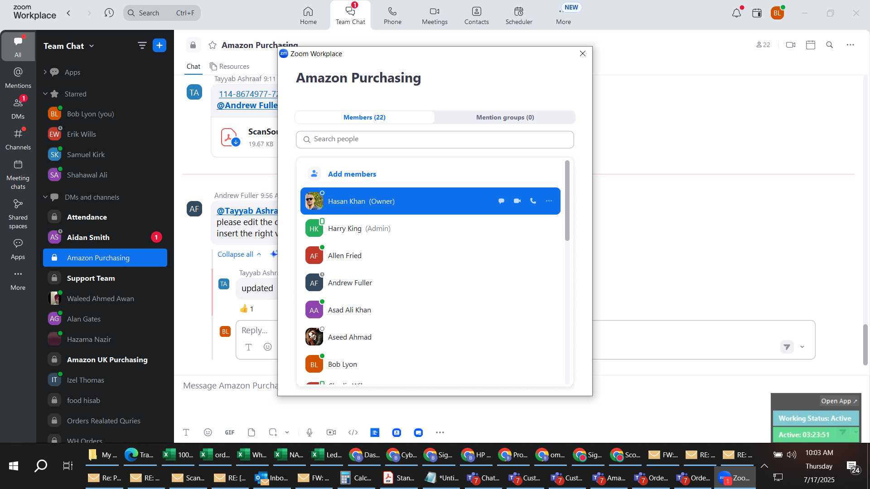Open Aidan Smith chat with unread badge
Image resolution: width=870 pixels, height=489 pixels.
(x=105, y=237)
